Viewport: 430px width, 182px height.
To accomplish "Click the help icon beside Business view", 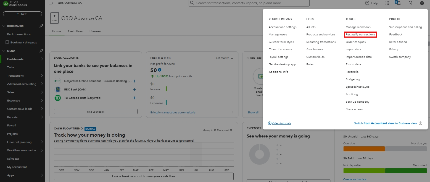I will point(420,123).
